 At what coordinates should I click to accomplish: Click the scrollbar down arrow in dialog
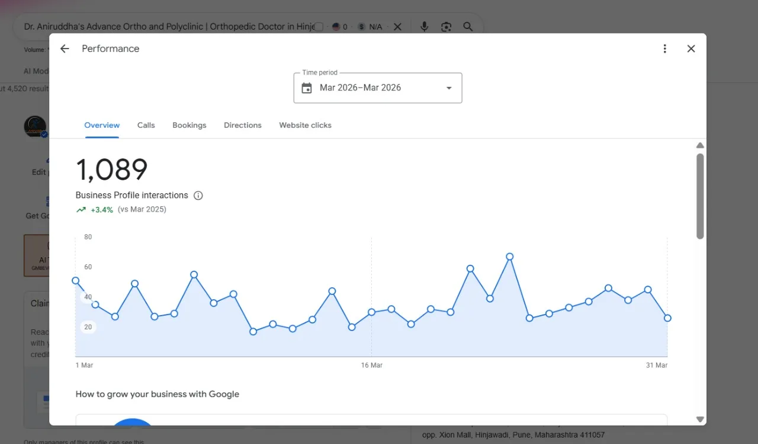pyautogui.click(x=700, y=419)
